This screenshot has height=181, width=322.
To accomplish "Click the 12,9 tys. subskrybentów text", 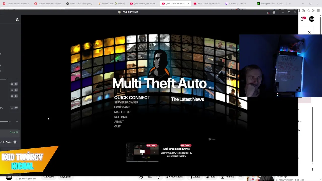I will [x=25, y=179].
